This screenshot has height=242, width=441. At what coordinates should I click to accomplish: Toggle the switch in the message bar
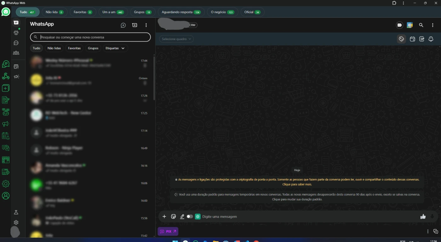pos(190,216)
